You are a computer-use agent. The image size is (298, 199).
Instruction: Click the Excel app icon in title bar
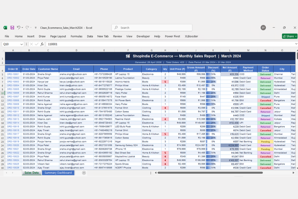coord(5,28)
